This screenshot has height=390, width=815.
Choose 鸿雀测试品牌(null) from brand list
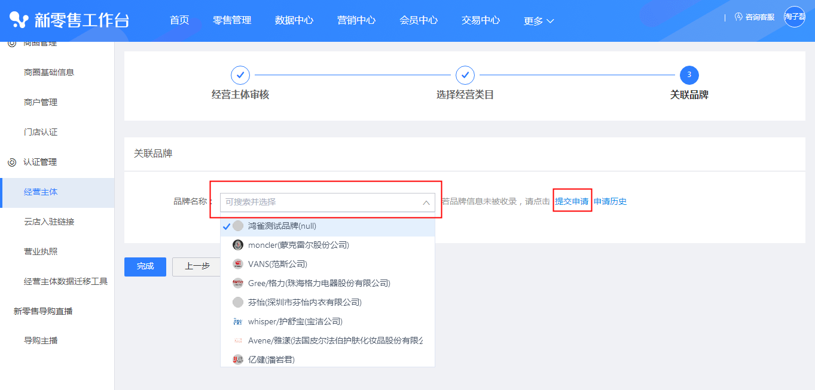328,226
